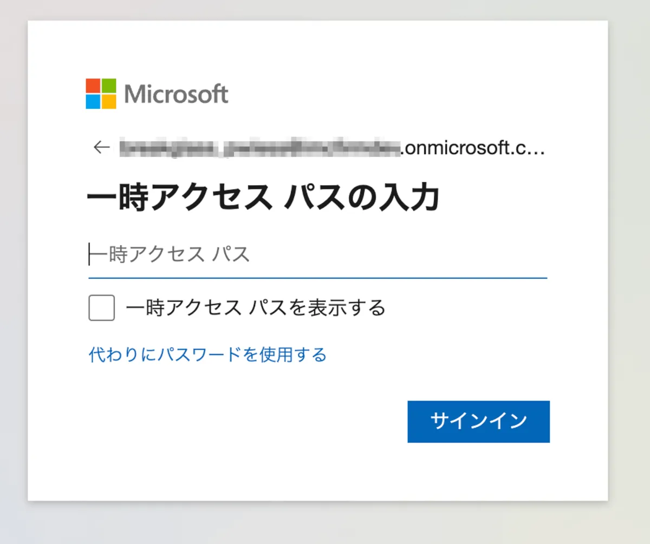Click the green square in Microsoft logo
The image size is (650, 544).
click(x=108, y=86)
